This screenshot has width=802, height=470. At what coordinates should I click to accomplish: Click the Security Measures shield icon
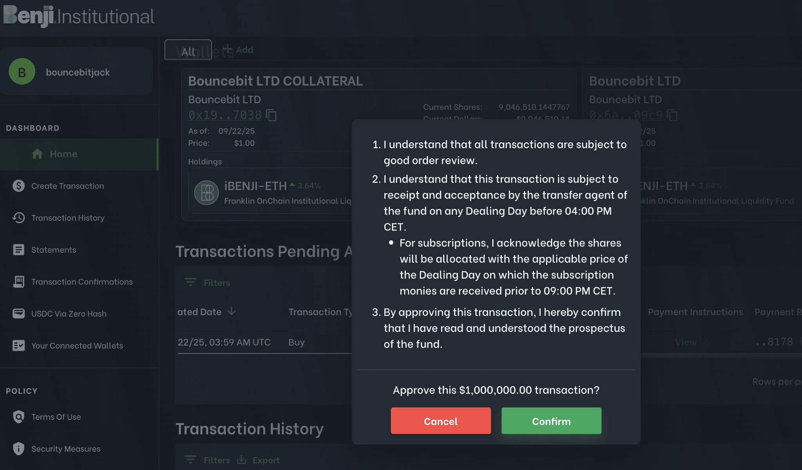(x=18, y=449)
